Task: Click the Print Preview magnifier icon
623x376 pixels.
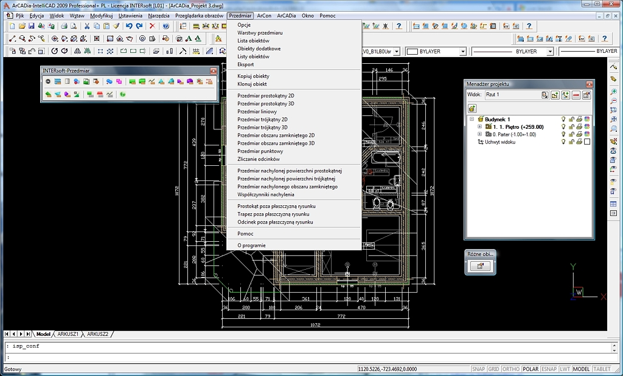Action: (74, 26)
